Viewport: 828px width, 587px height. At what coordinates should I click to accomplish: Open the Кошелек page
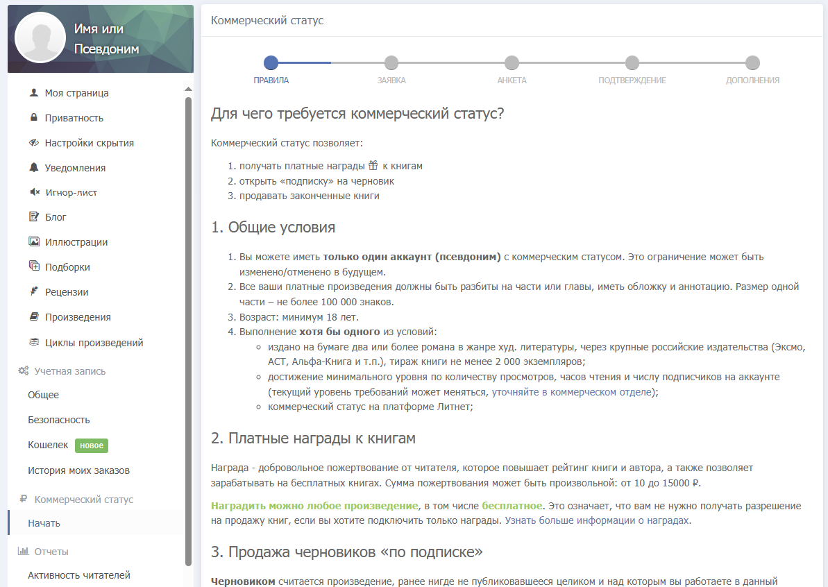click(x=48, y=445)
